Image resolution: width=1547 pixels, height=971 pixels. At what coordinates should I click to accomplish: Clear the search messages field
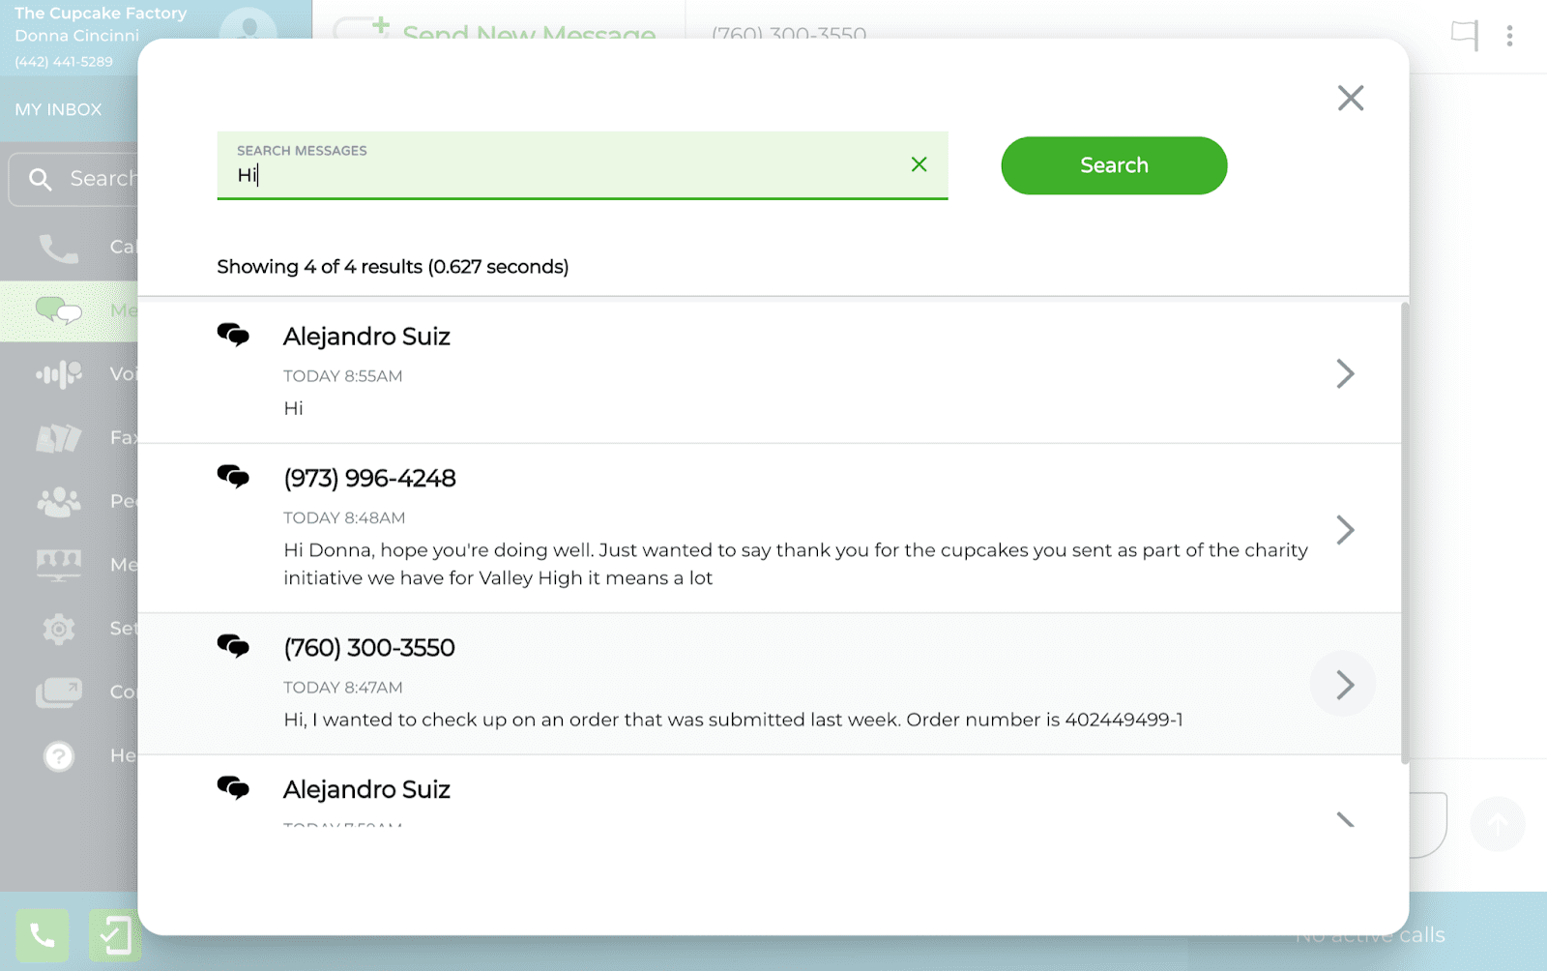coord(919,164)
